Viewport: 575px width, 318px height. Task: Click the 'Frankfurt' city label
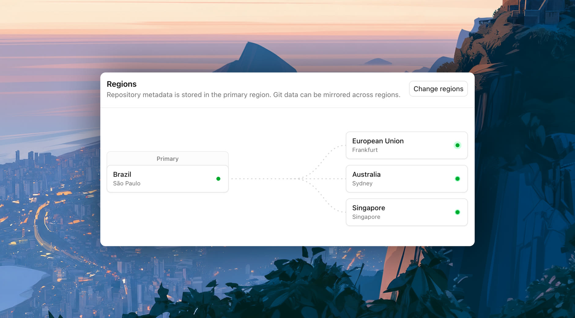[365, 150]
